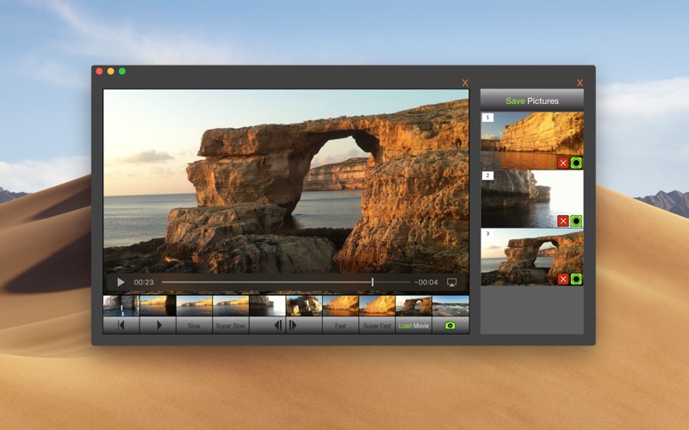The image size is (689, 430).
Task: Click the filmstrip thumbnail above Load Movie
Action: (413, 305)
